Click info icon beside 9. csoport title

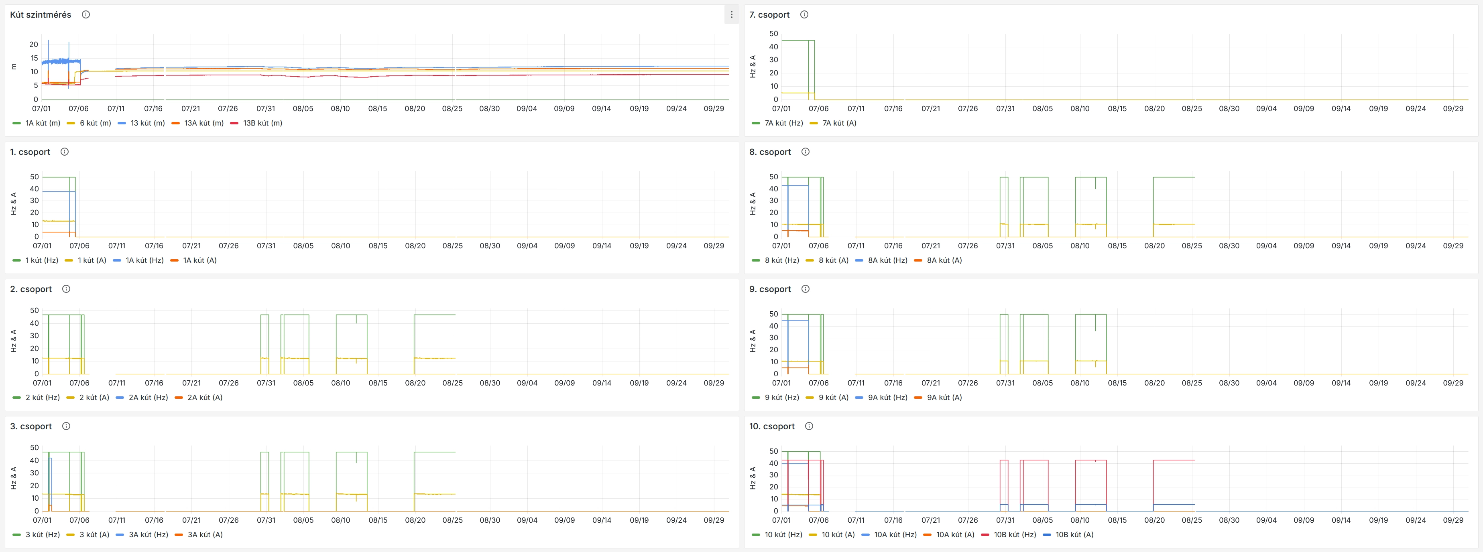coord(806,289)
